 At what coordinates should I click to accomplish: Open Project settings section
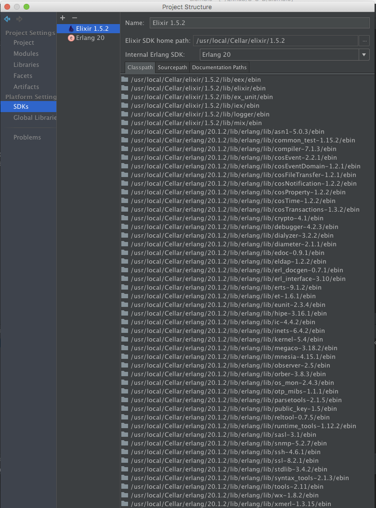pos(24,43)
